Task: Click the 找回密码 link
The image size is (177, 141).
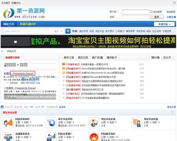Action: point(171,12)
